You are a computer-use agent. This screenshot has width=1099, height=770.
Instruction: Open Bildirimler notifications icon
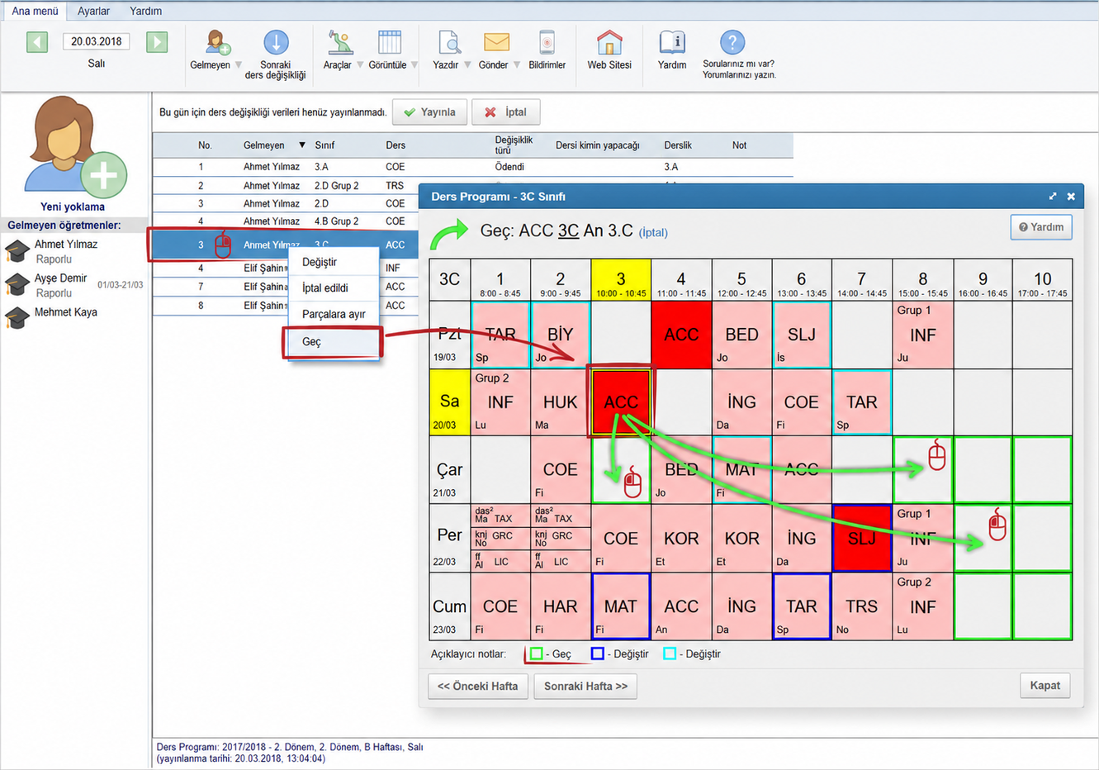[547, 43]
